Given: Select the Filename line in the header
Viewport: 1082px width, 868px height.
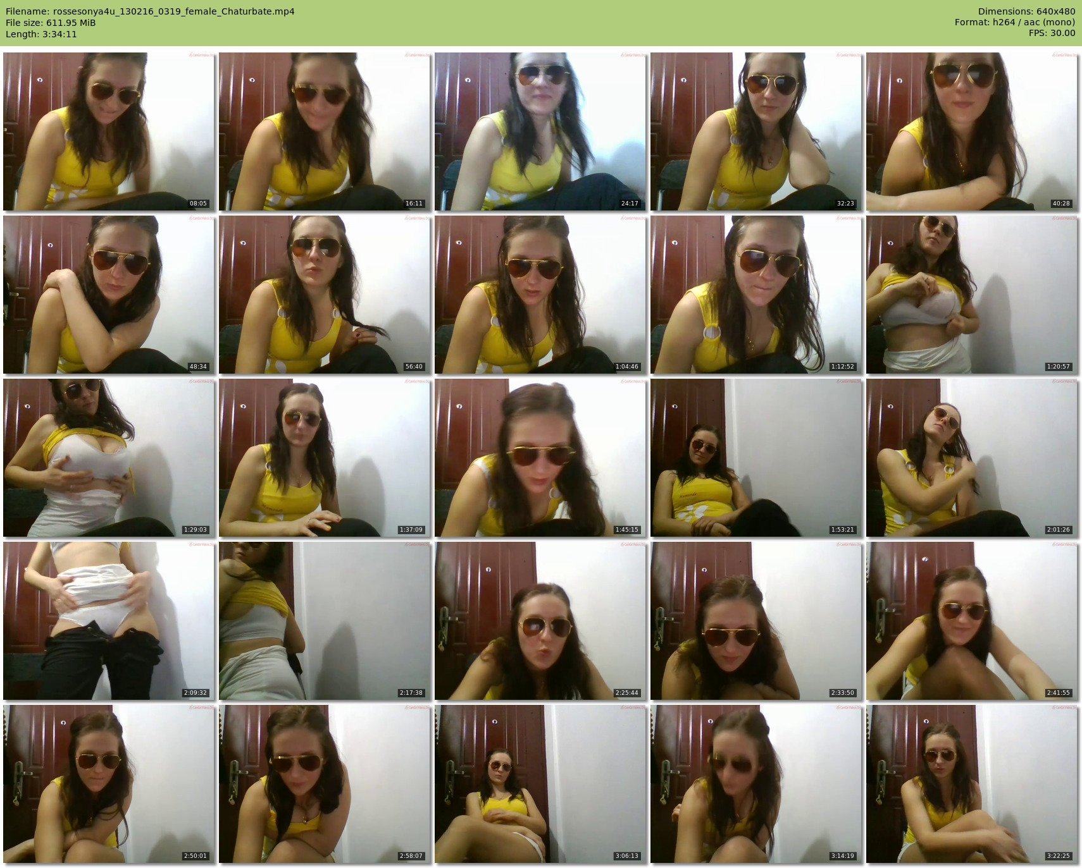Looking at the screenshot, I should [150, 11].
